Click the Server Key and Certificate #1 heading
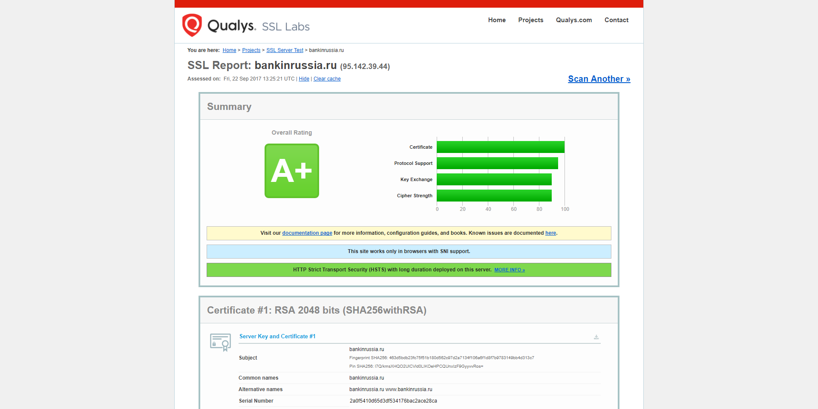The width and height of the screenshot is (818, 409). tap(277, 337)
